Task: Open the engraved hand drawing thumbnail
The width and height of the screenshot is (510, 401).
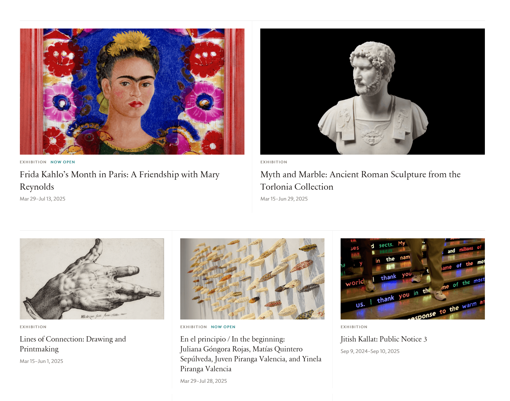Action: 92,279
